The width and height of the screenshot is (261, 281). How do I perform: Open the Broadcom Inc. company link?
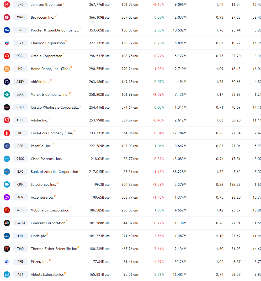(42, 17)
